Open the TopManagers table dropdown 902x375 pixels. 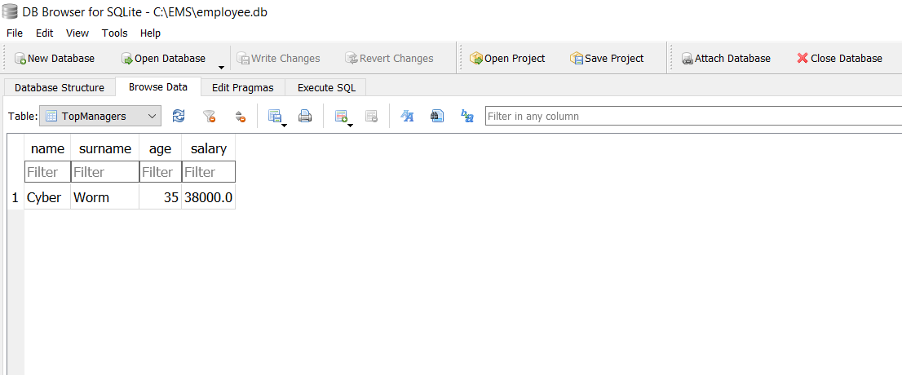[x=100, y=117]
